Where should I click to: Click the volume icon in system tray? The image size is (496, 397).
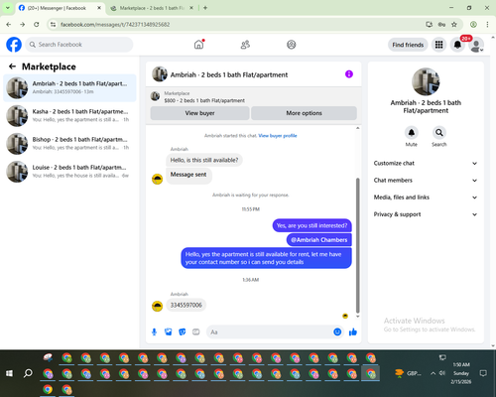[x=442, y=373]
